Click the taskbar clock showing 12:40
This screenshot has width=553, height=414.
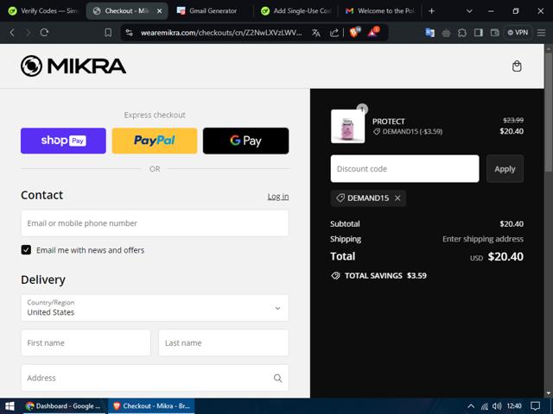(x=514, y=406)
